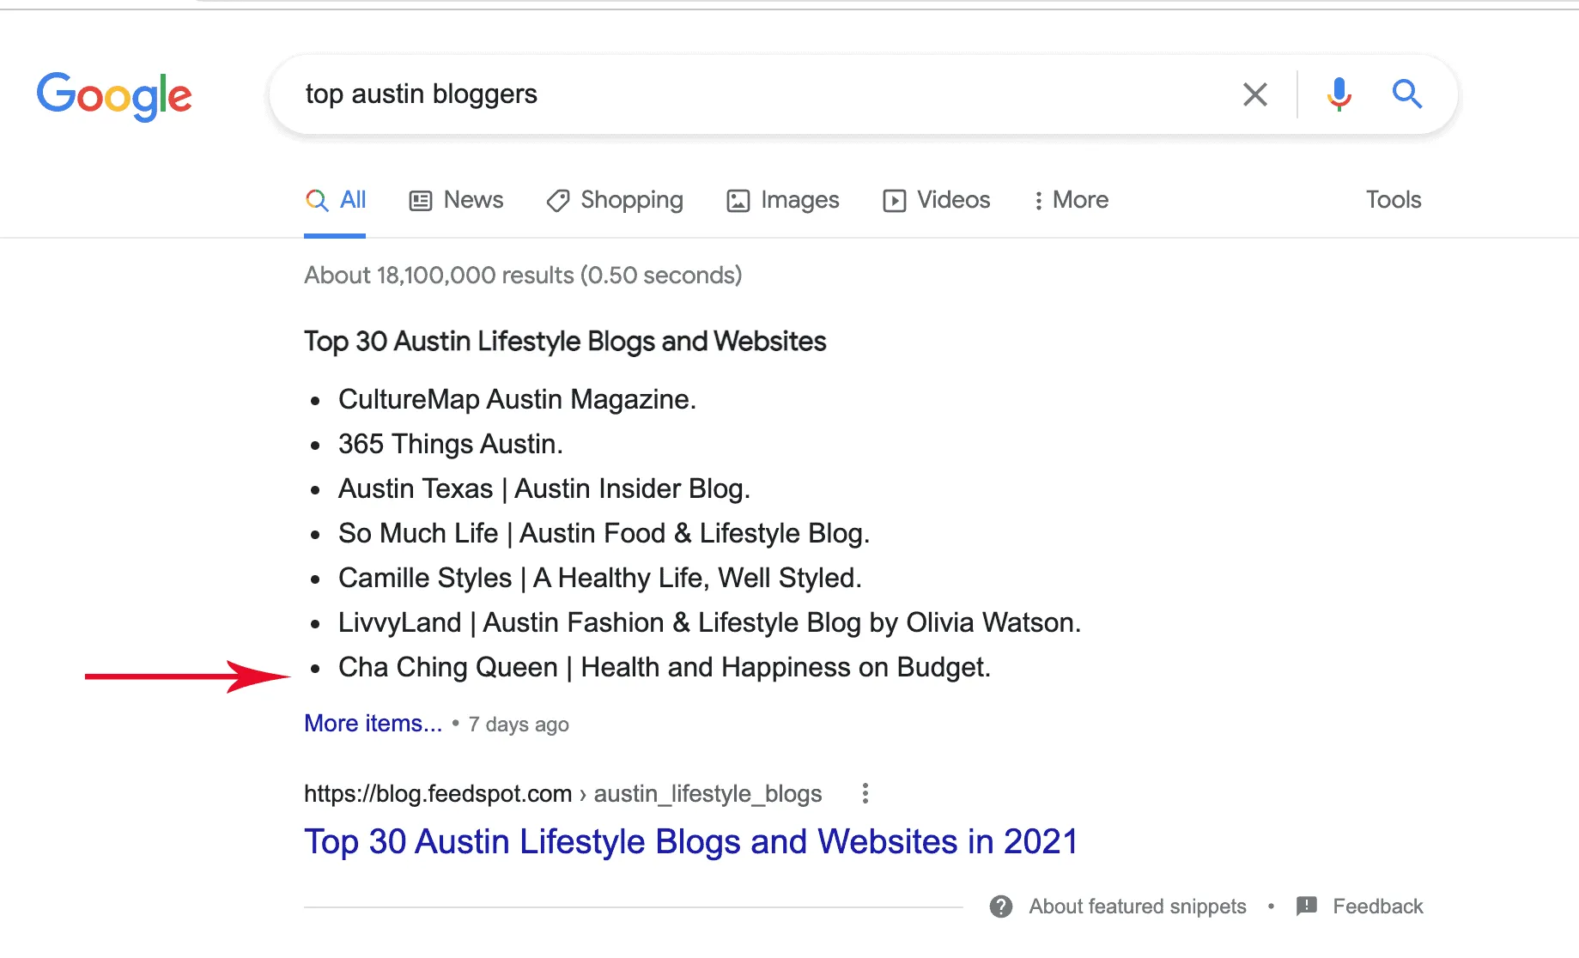Viewport: 1579px width, 958px height.
Task: Select 'So Much Life | Austin Food & Lifestyle Blog.'
Action: coord(604,533)
